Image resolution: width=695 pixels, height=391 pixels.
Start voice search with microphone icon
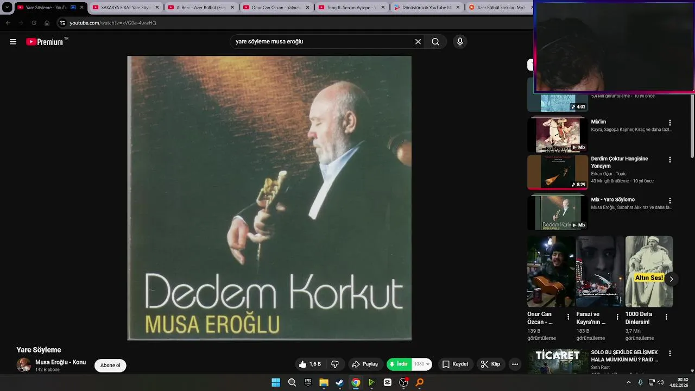click(x=460, y=42)
